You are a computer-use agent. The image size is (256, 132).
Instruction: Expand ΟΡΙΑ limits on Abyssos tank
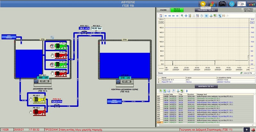(x=43, y=40)
